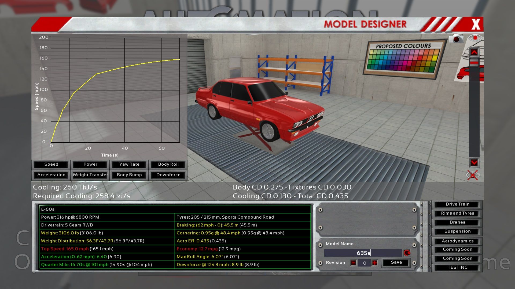The width and height of the screenshot is (515, 289).
Task: Go to Rims and Tyres section
Action: tap(457, 213)
